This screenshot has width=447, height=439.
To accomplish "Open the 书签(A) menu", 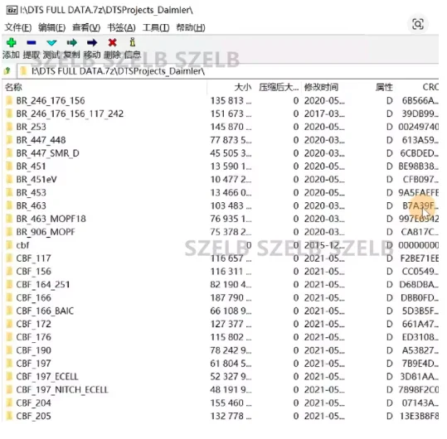I will [121, 27].
